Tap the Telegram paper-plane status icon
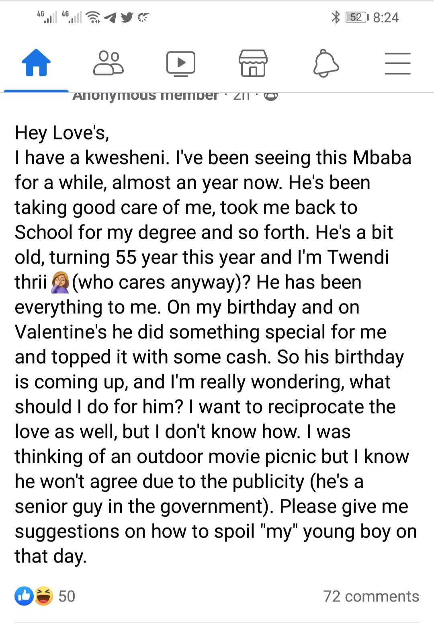This screenshot has height=630, width=434. (x=111, y=17)
